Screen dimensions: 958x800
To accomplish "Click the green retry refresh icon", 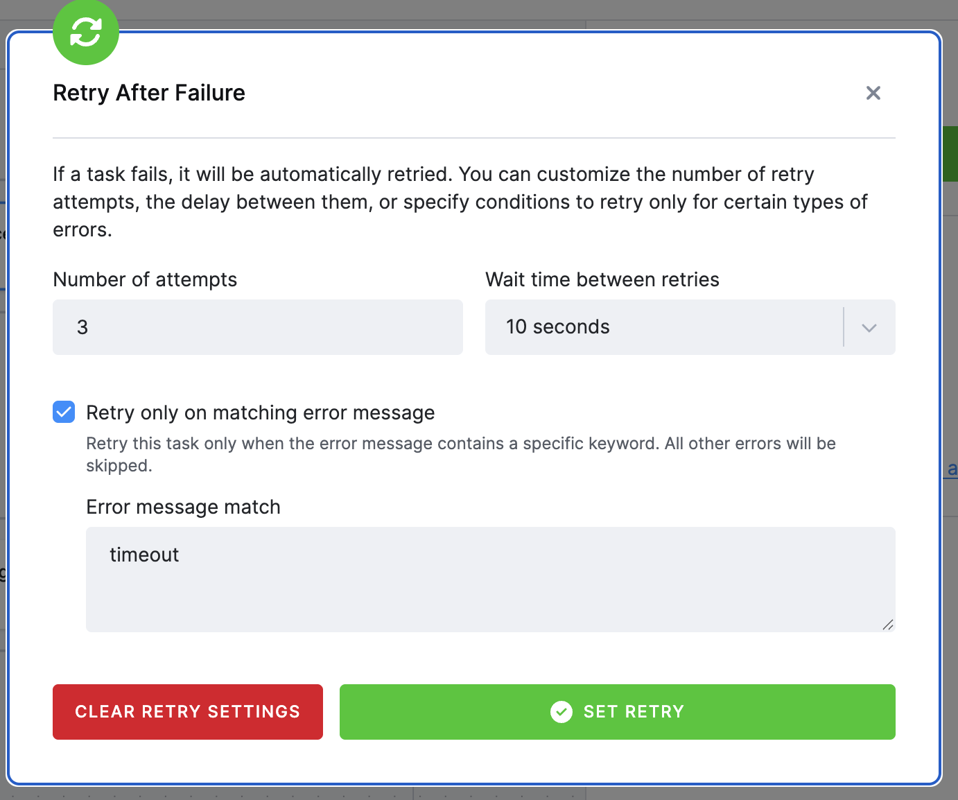I will click(86, 32).
